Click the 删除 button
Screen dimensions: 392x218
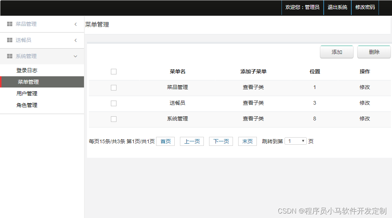click(374, 52)
